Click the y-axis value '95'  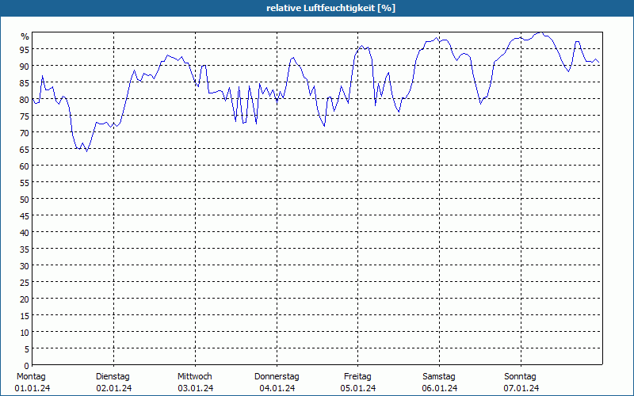click(x=25, y=49)
